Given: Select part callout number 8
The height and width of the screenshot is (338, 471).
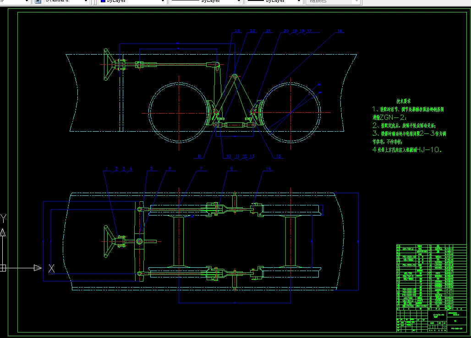Looking at the screenshot, I should coord(199,156).
